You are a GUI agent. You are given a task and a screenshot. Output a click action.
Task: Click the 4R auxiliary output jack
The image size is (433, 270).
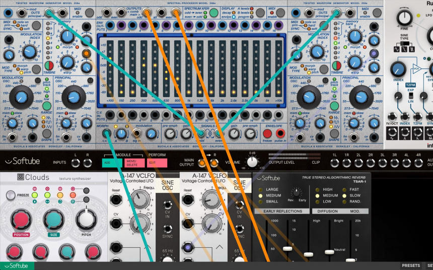pyautogui.click(x=418, y=163)
